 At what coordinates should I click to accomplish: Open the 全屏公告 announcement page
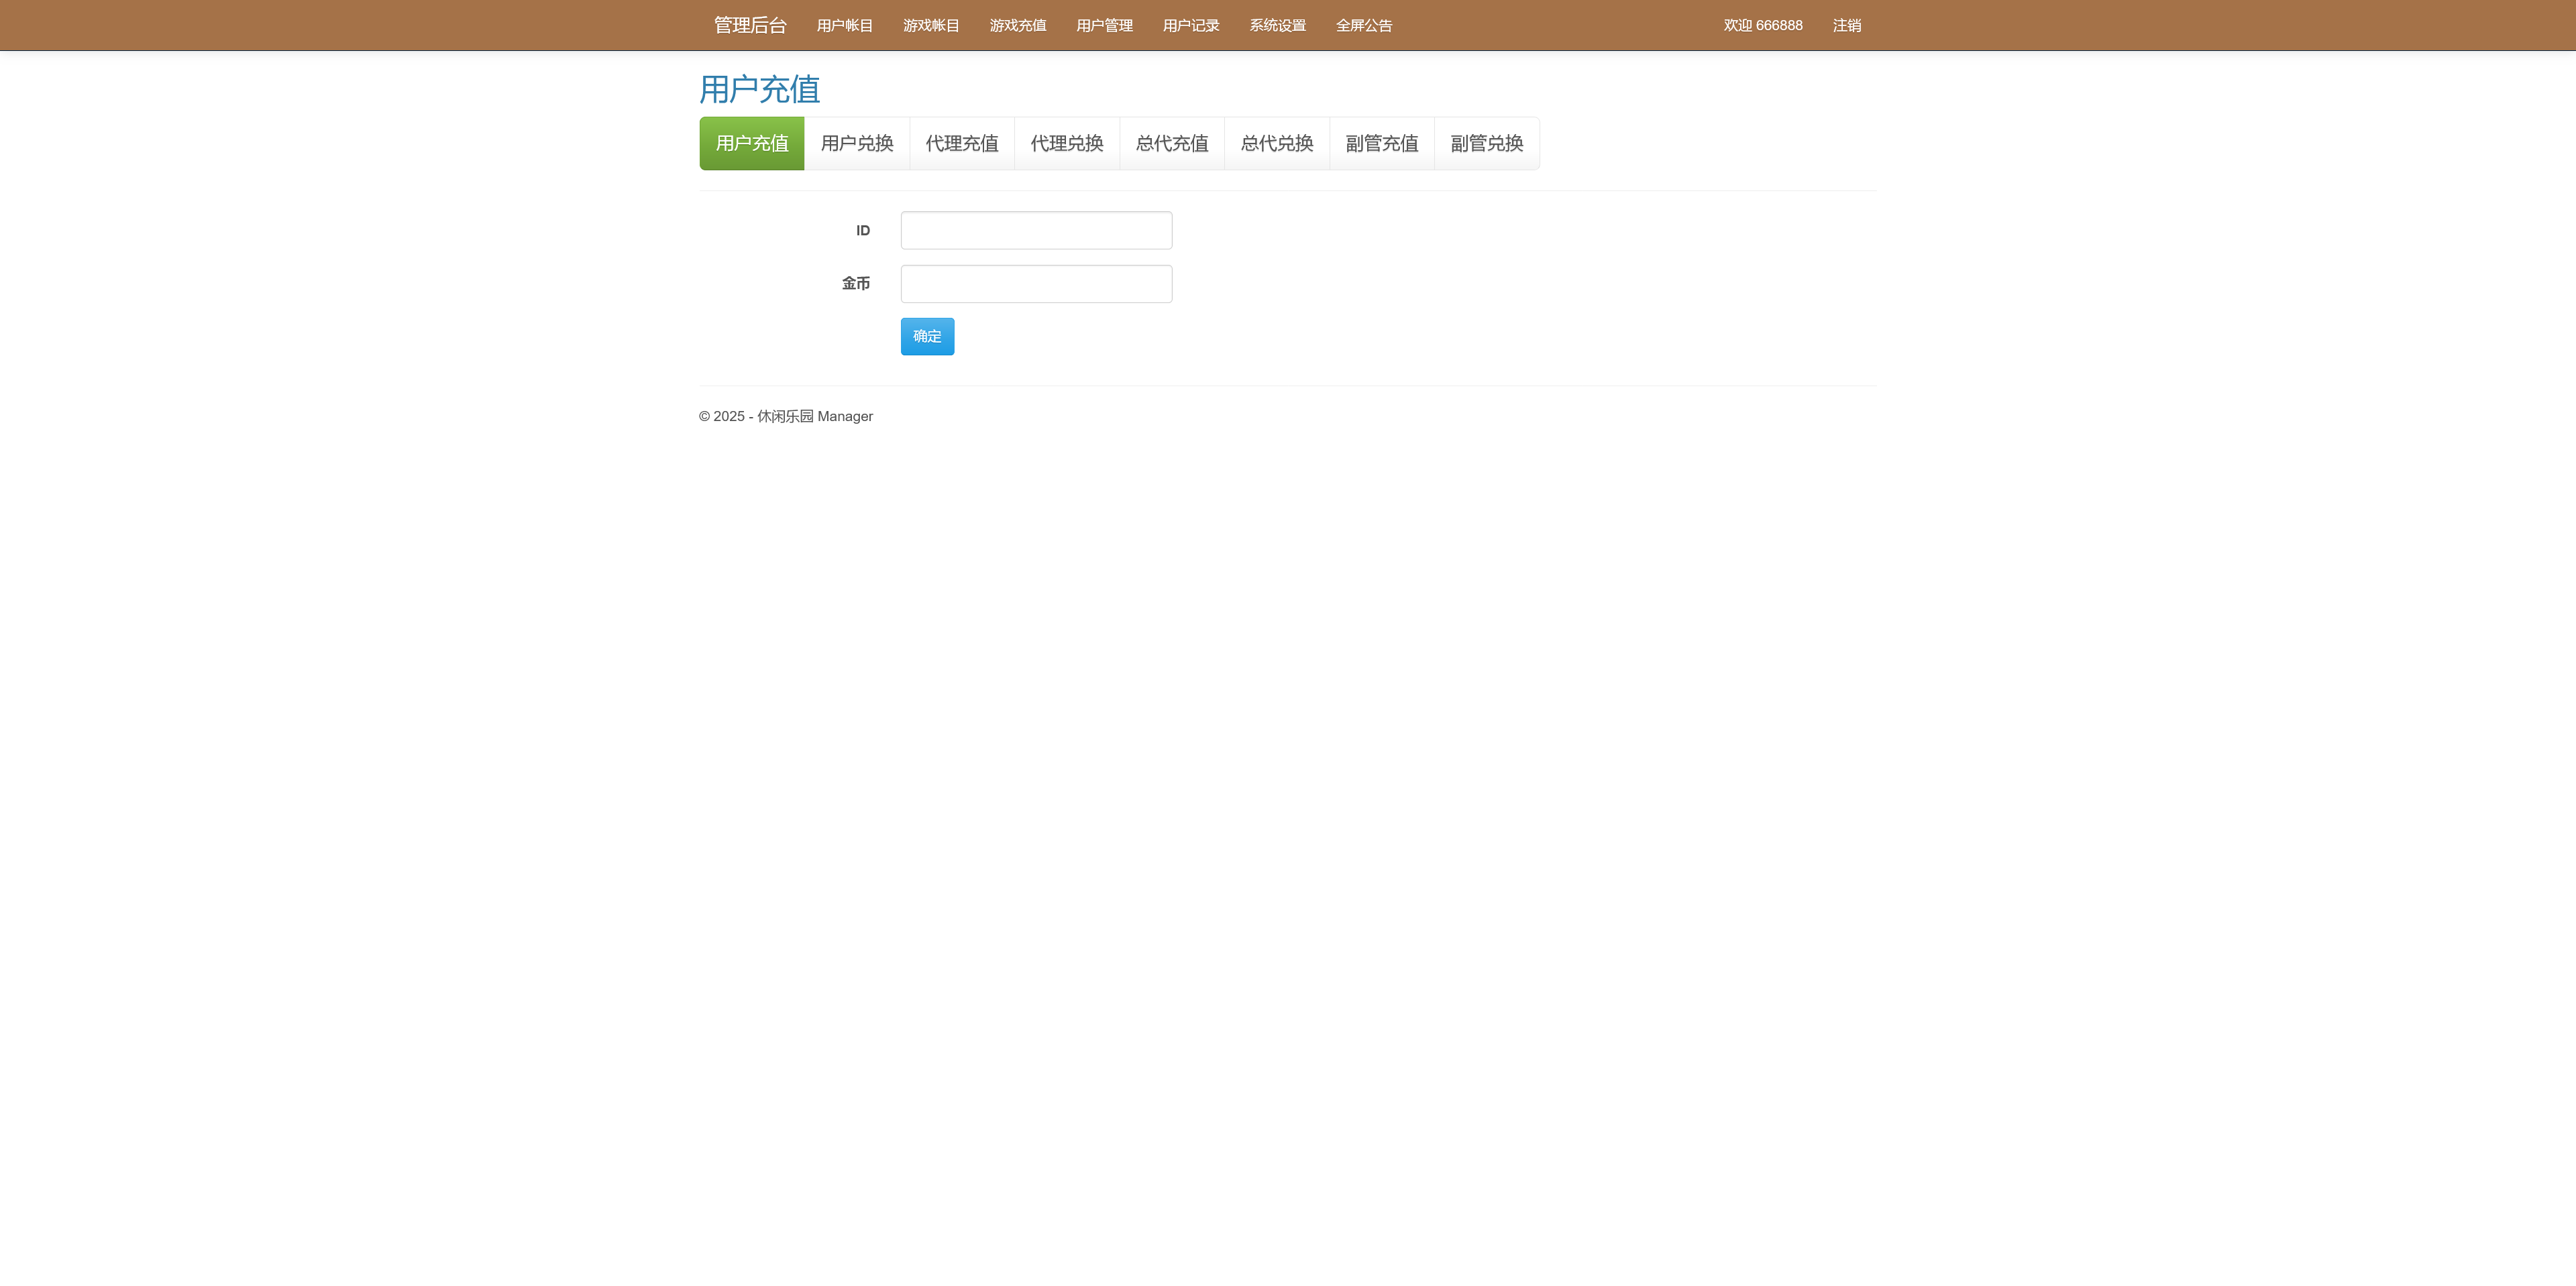click(x=1364, y=25)
